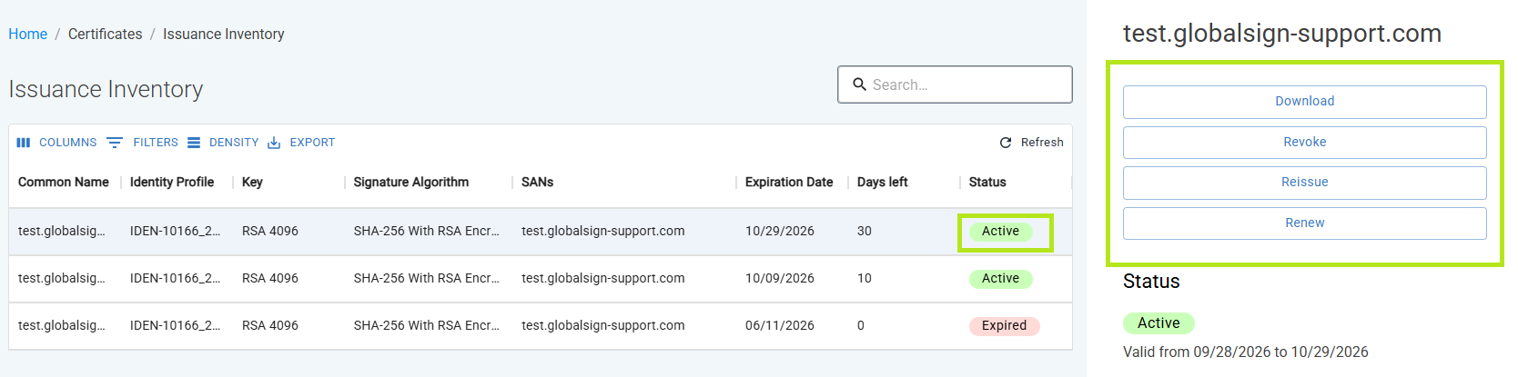
Task: Click the Certificates breadcrumb
Action: (x=106, y=34)
